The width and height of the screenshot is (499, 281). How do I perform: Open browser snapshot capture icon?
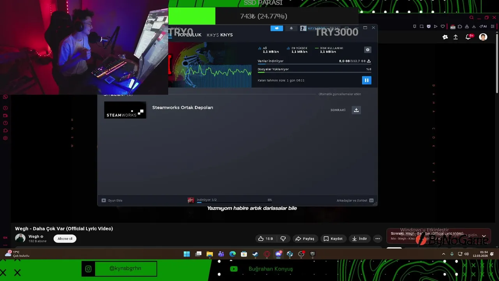[x=421, y=27]
